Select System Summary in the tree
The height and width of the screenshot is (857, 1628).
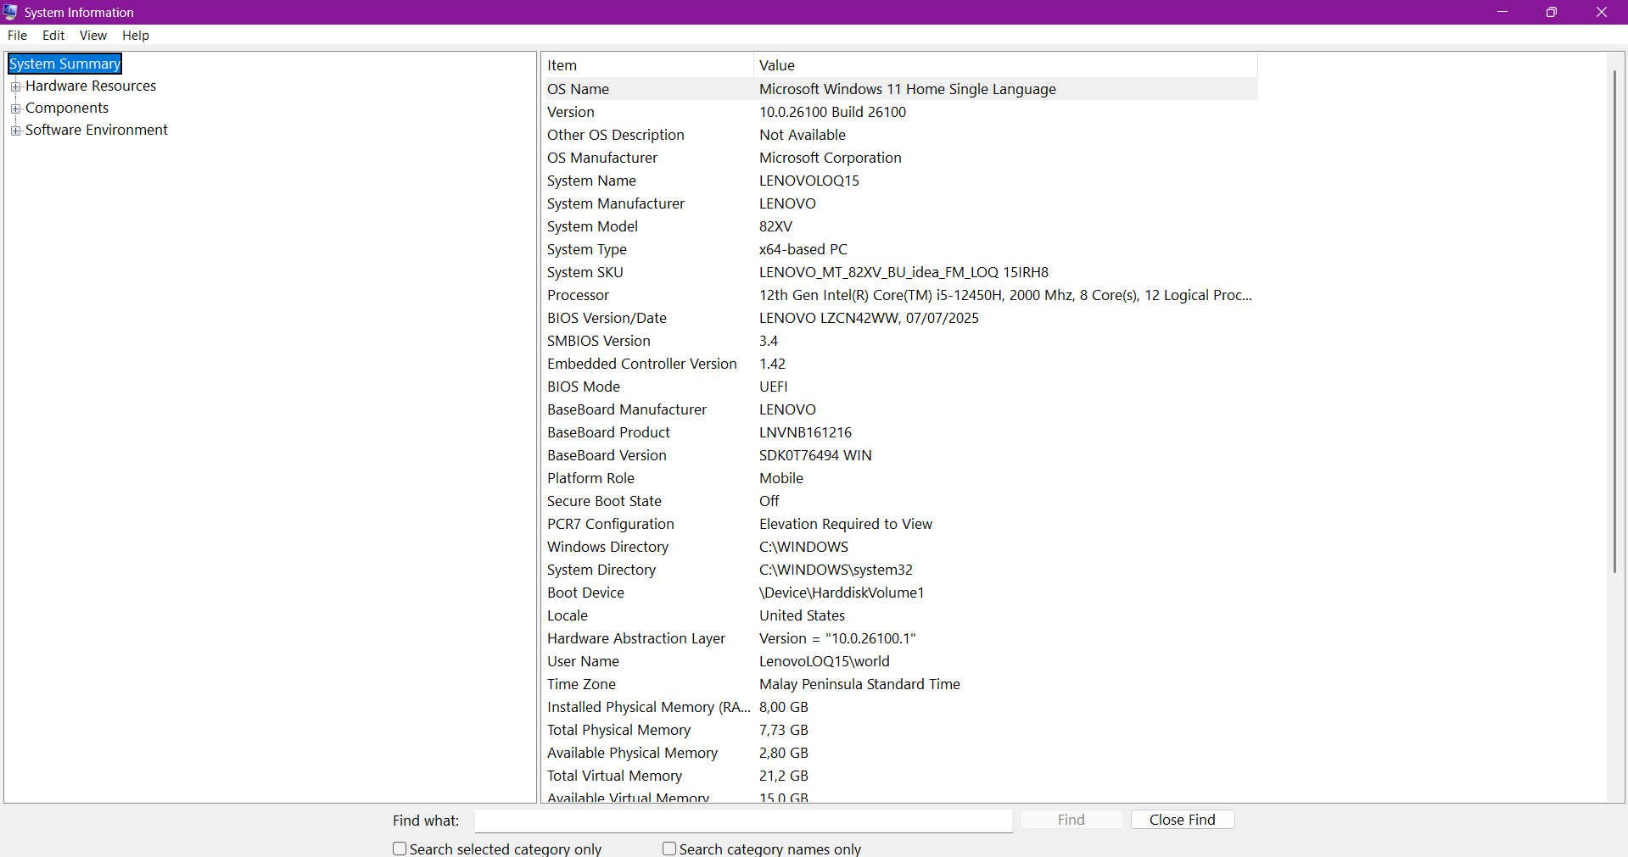coord(64,64)
